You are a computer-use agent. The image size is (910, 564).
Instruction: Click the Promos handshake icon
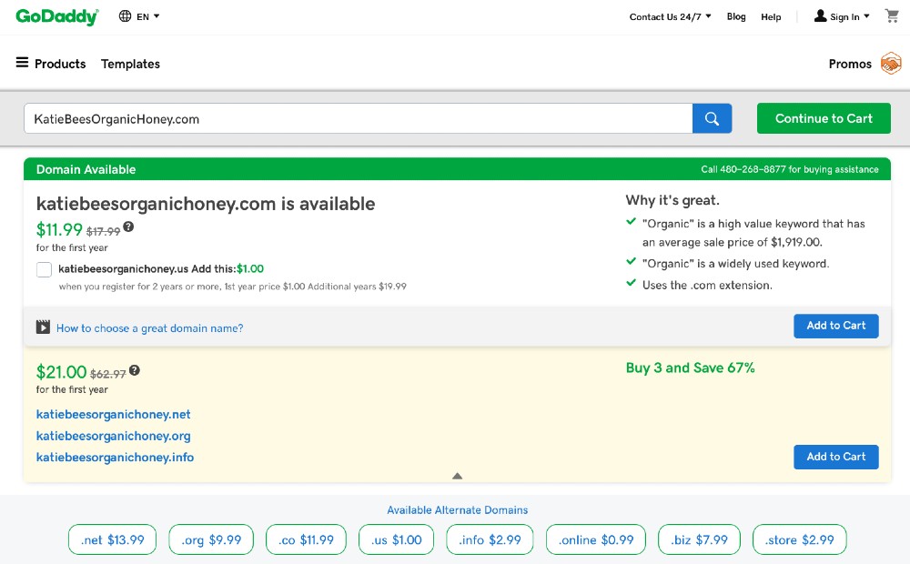pyautogui.click(x=891, y=64)
